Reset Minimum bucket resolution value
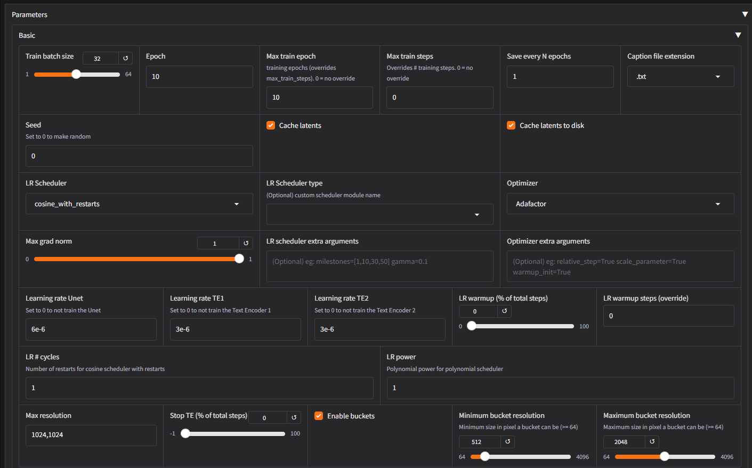This screenshot has width=752, height=468. [x=507, y=441]
